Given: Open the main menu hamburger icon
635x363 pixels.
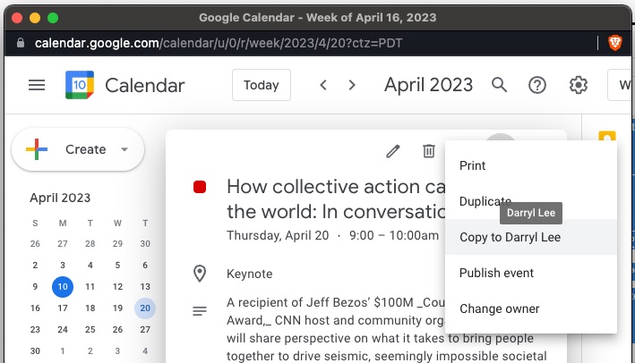Looking at the screenshot, I should click(x=37, y=85).
